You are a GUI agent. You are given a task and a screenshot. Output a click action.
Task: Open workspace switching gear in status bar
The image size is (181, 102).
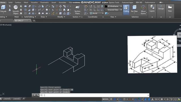pos(162,99)
